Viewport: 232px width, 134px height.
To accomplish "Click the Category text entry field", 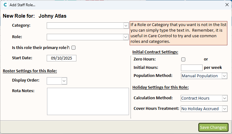I will 85,26.
